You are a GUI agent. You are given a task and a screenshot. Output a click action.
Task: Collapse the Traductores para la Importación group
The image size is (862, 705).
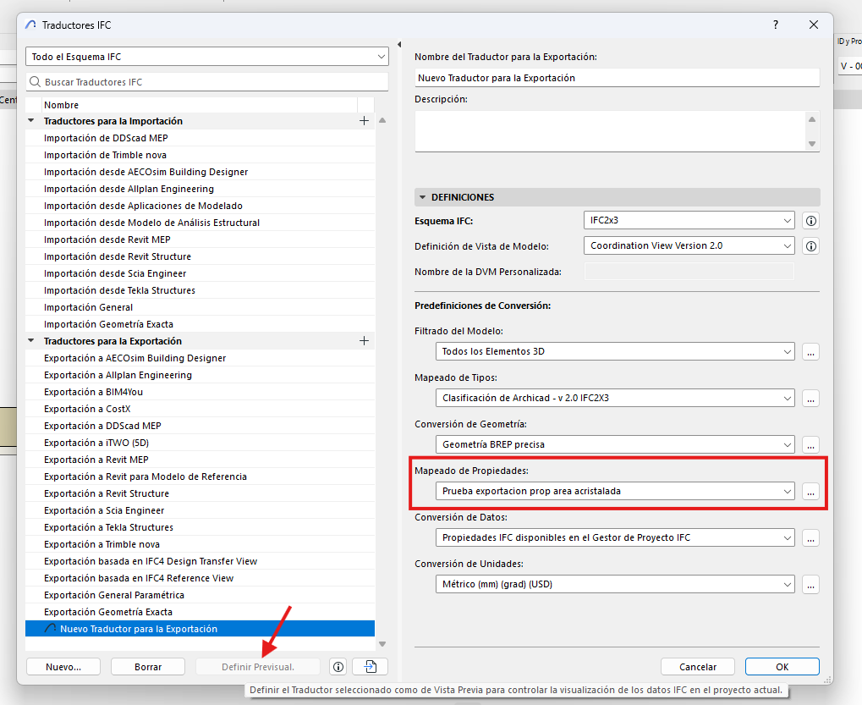tap(31, 120)
